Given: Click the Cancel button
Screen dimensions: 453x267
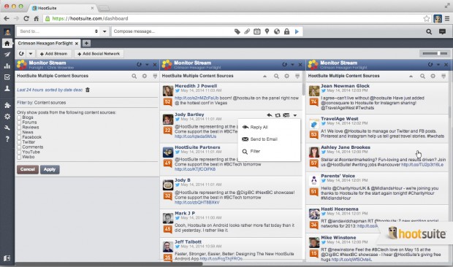Looking at the screenshot, I should (28, 169).
